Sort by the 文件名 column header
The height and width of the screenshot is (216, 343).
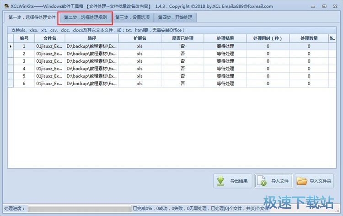pos(50,38)
